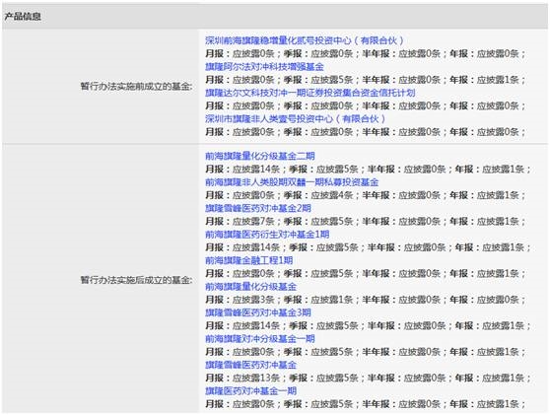Click disclosure stats under 深圳市旗隆非人类壹号投资中心

(366, 132)
